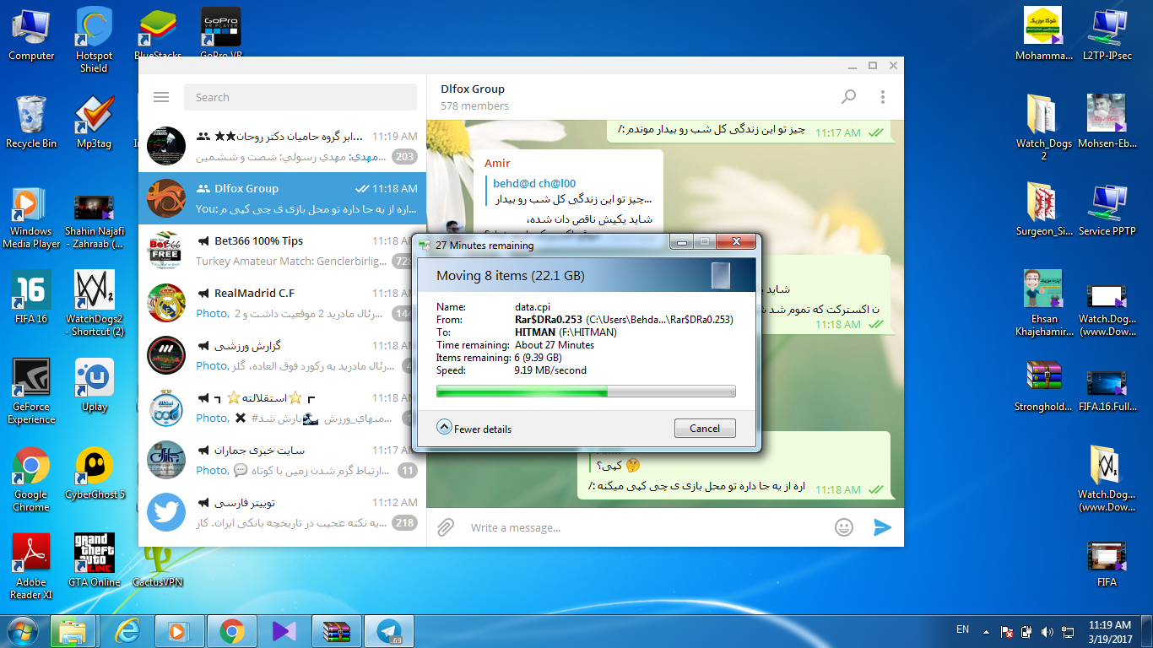This screenshot has width=1153, height=648.
Task: Click the Telegram taskbar button
Action: pyautogui.click(x=388, y=631)
